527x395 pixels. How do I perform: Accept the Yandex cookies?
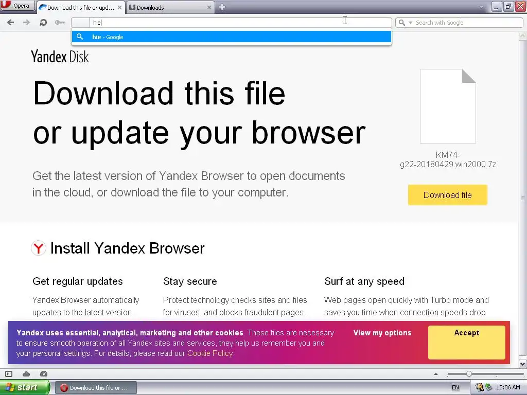[x=466, y=342]
